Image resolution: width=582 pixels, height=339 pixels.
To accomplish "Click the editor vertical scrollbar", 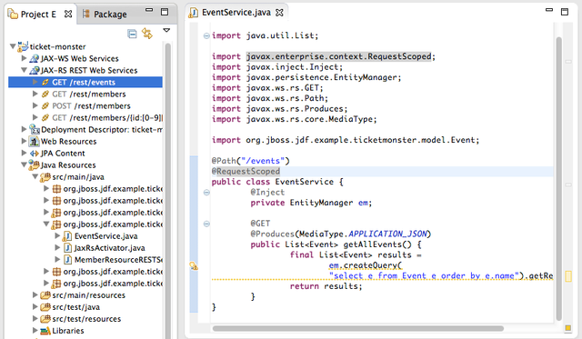I will pos(558,179).
